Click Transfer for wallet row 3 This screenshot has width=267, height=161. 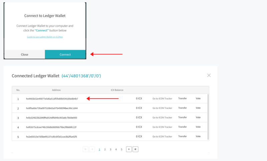coord(183,117)
